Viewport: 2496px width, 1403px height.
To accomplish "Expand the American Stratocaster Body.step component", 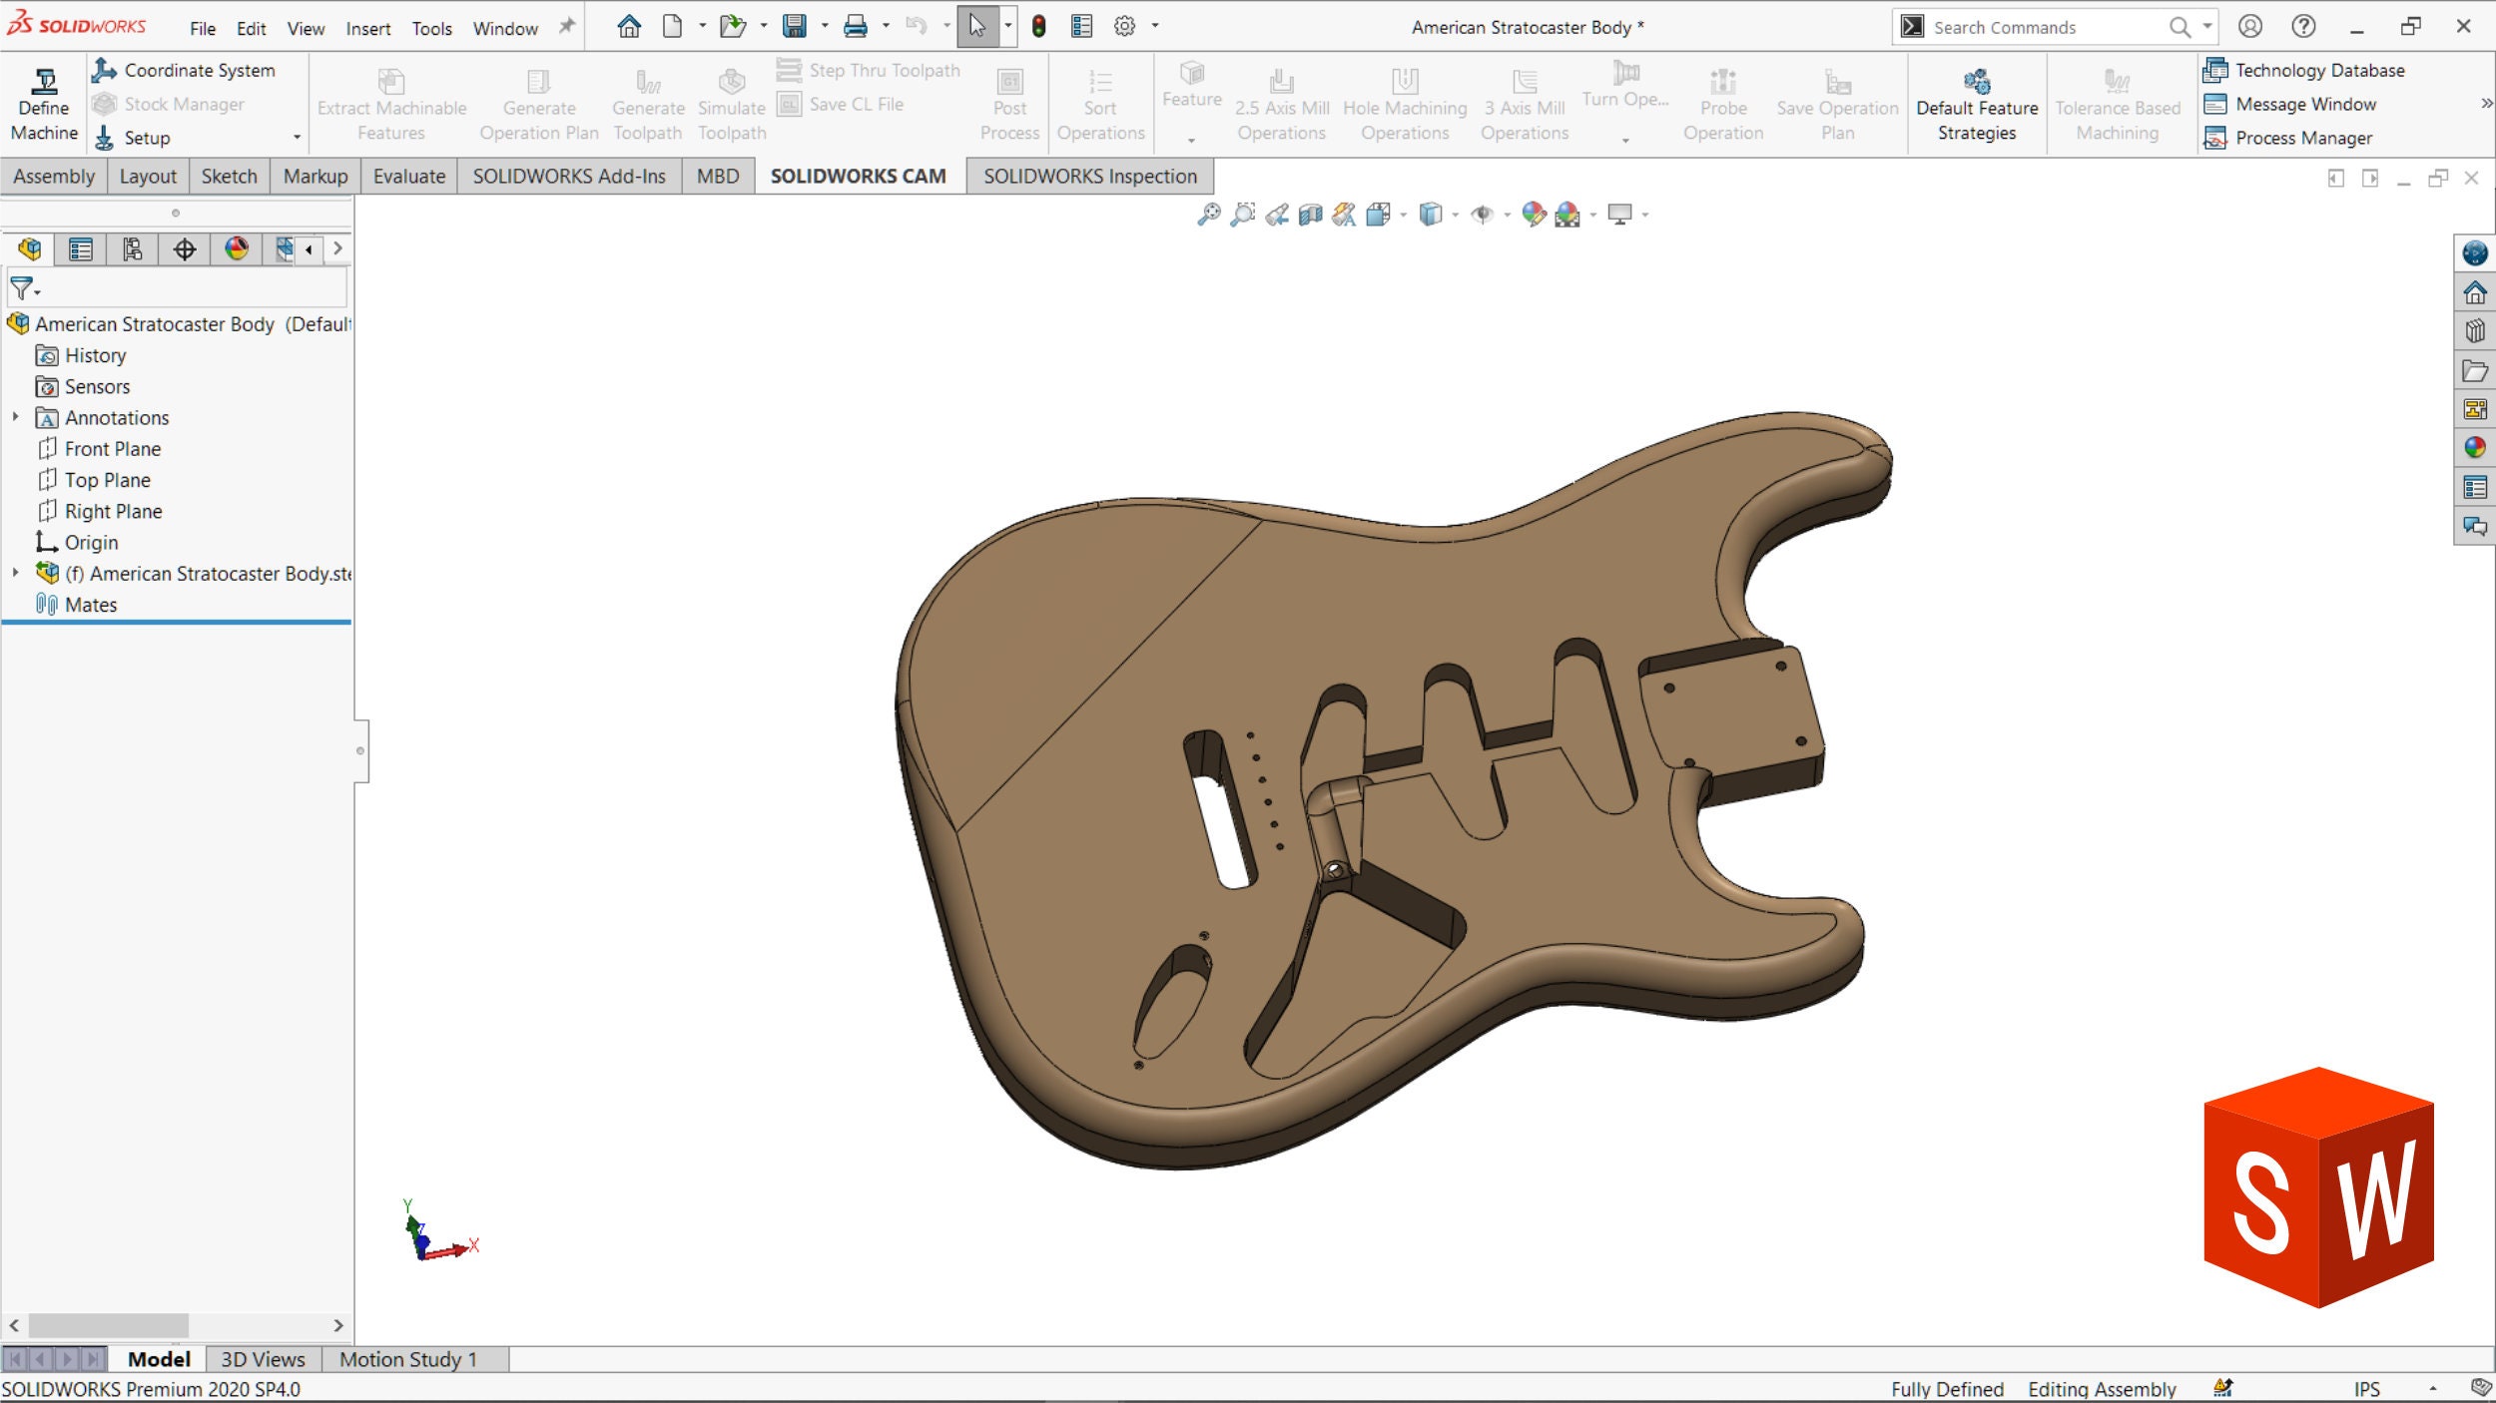I will 14,573.
